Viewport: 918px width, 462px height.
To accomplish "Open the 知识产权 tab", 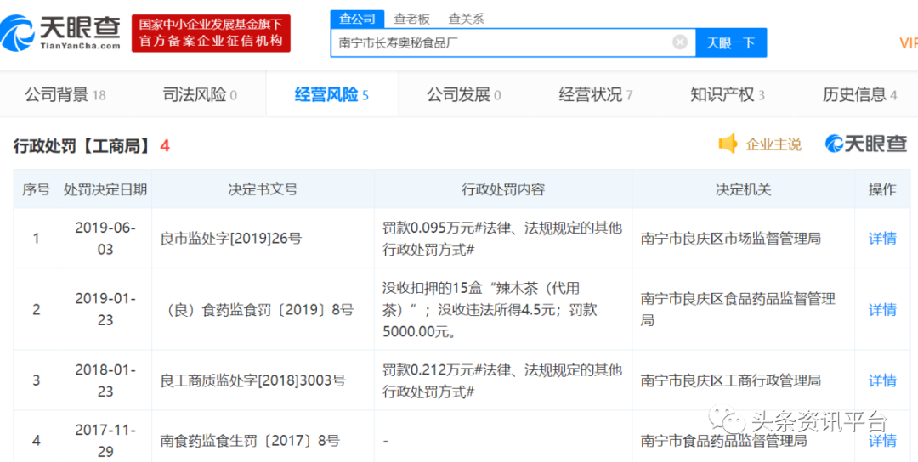I will [x=728, y=94].
